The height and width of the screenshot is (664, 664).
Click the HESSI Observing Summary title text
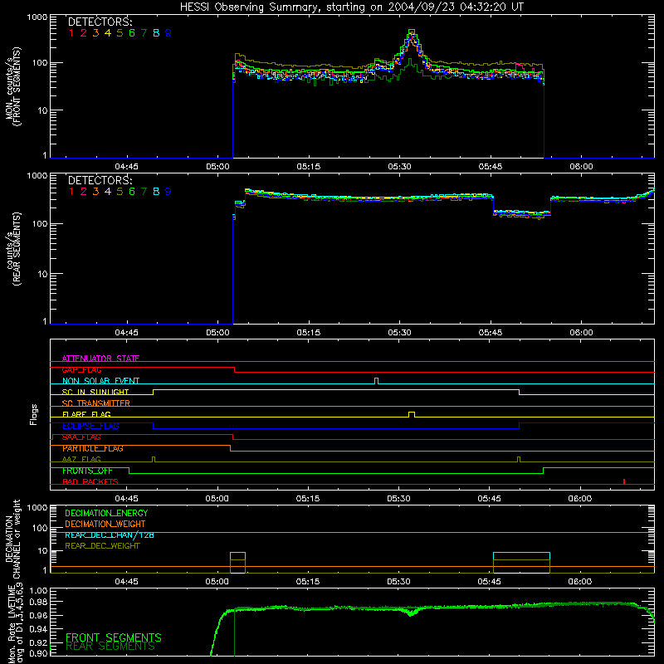coord(352,7)
